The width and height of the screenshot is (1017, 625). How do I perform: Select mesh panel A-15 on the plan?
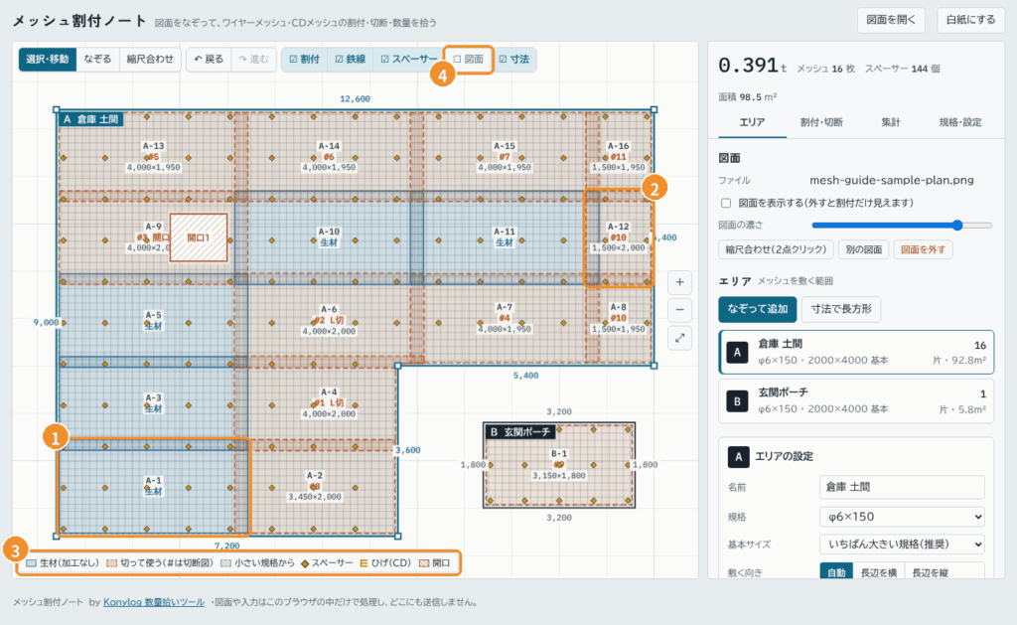click(504, 156)
